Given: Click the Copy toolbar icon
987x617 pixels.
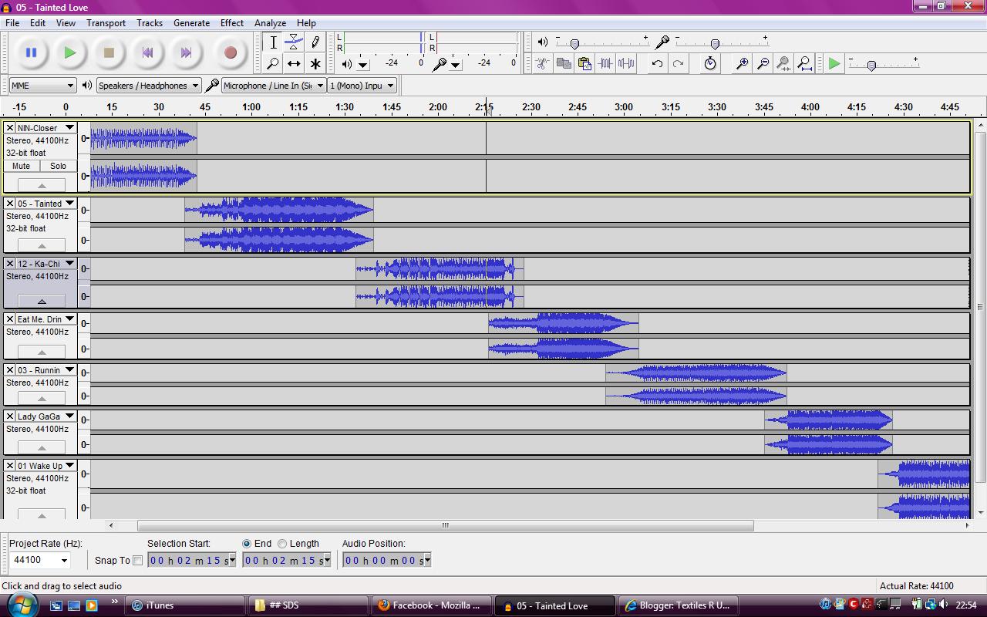Looking at the screenshot, I should (564, 63).
